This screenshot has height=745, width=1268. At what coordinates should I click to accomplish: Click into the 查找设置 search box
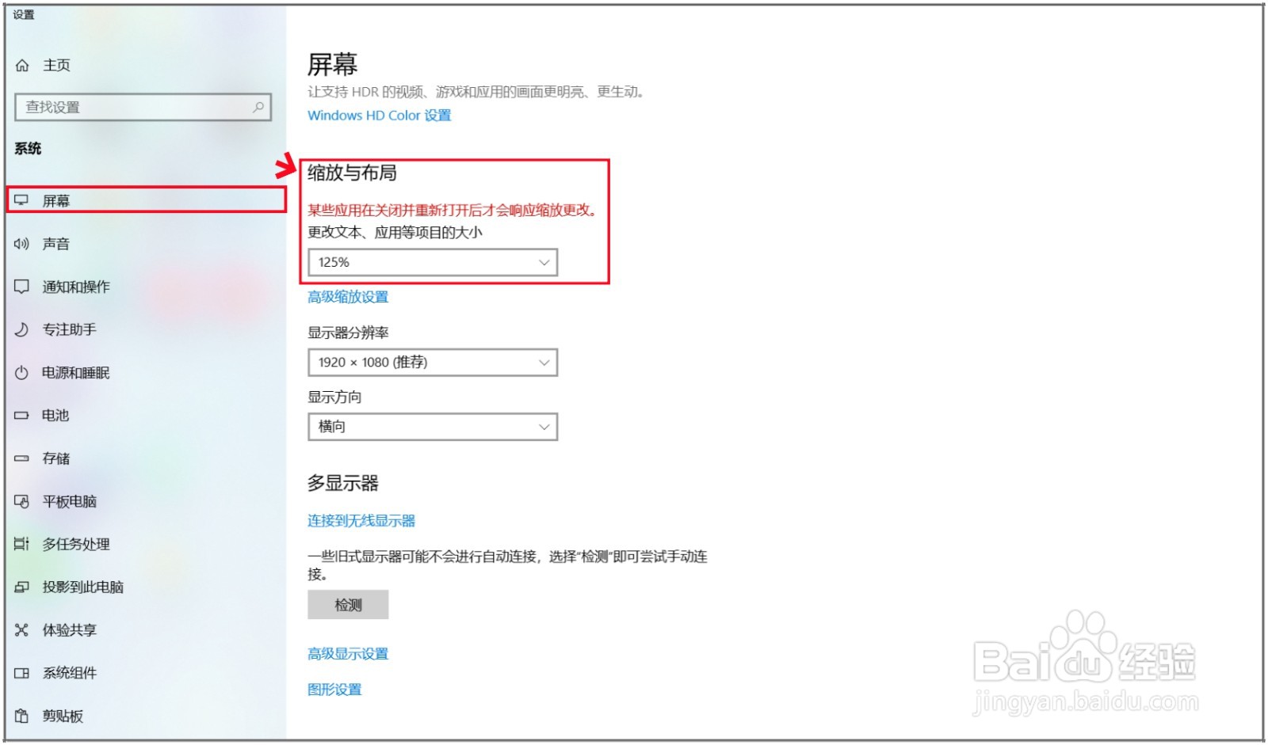click(143, 107)
